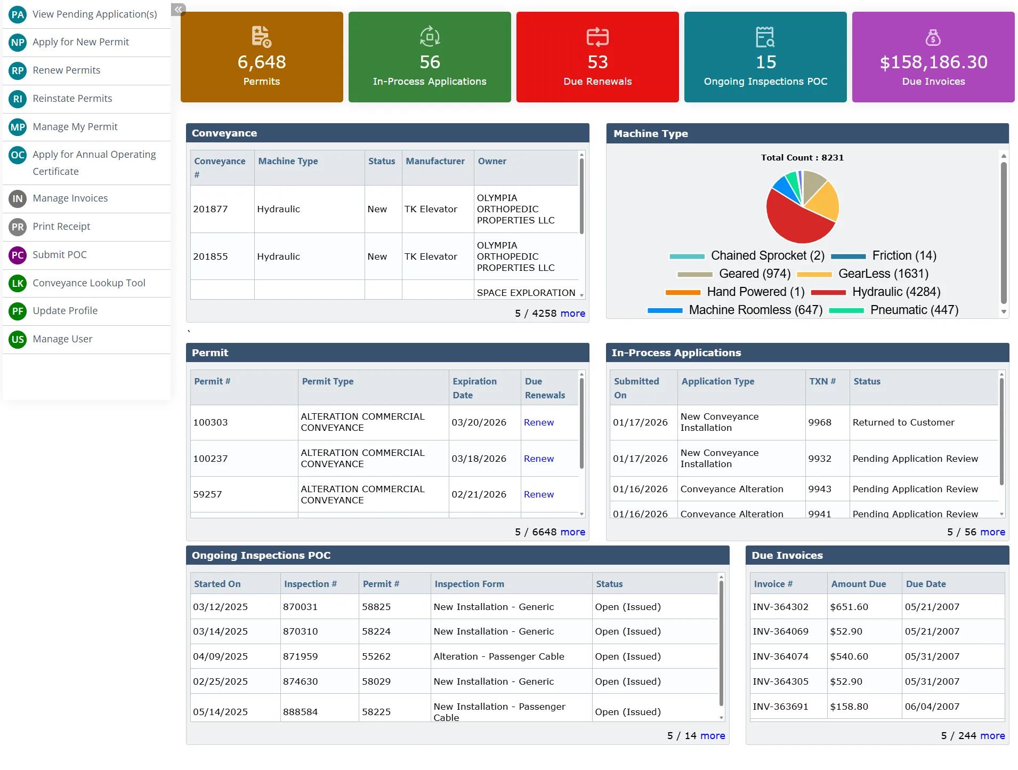Click the NP Apply for New Permit icon
The height and width of the screenshot is (770, 1018).
[18, 43]
